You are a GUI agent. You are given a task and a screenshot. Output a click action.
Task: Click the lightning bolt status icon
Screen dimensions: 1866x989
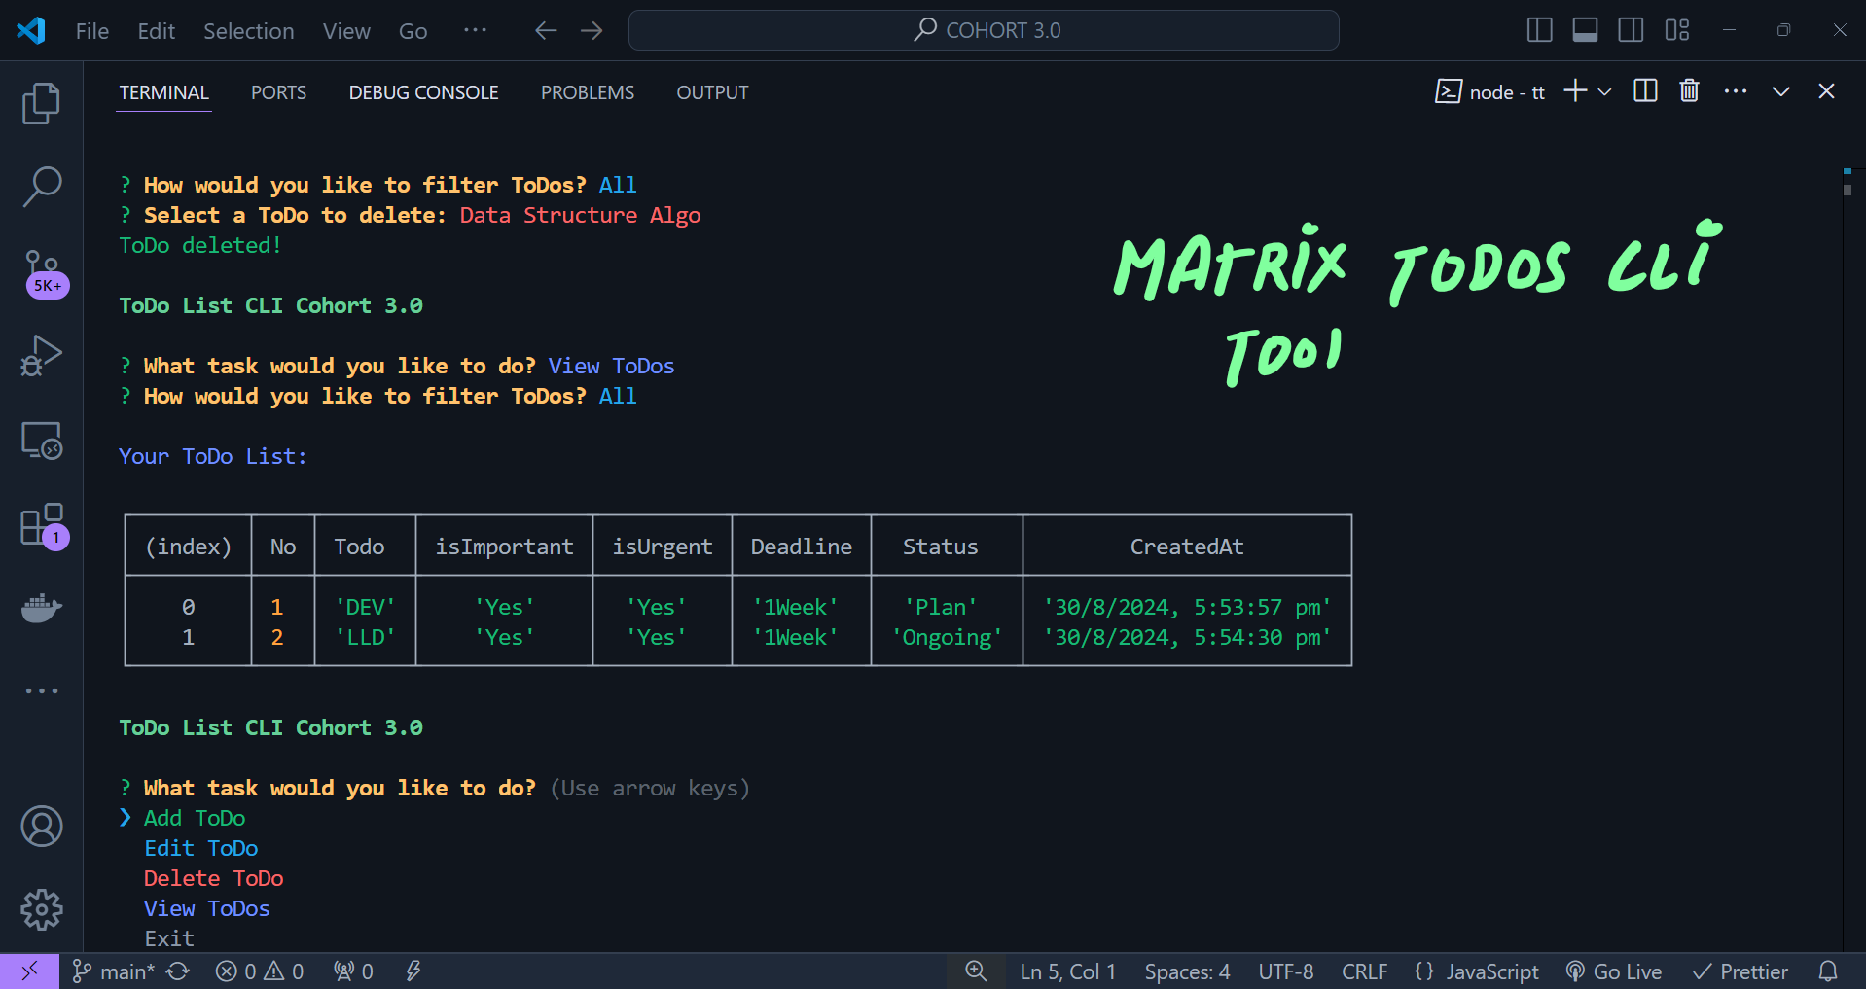[x=413, y=971]
